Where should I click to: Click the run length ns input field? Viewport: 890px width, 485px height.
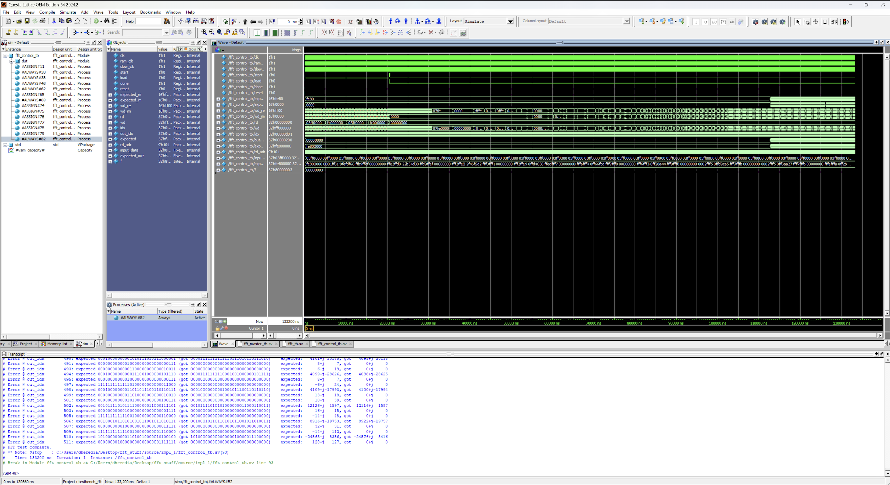coord(287,22)
